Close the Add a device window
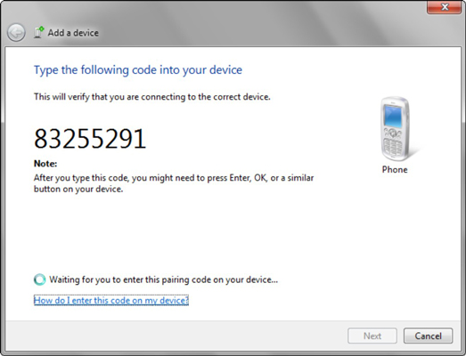This screenshot has width=466, height=356. [444, 6]
